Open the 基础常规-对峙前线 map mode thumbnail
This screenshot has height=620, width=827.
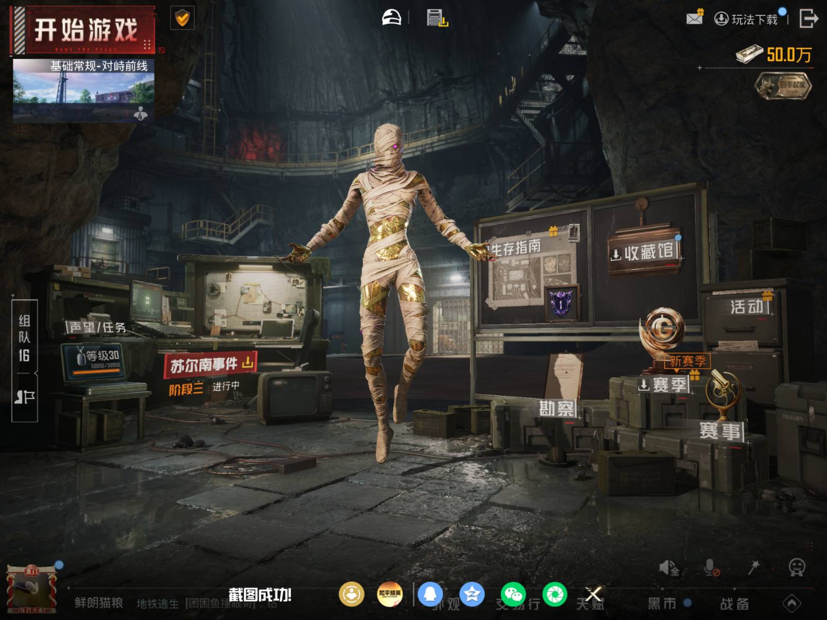click(84, 90)
